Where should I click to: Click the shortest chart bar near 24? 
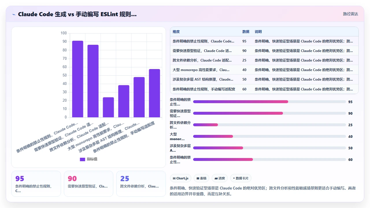click(108, 107)
